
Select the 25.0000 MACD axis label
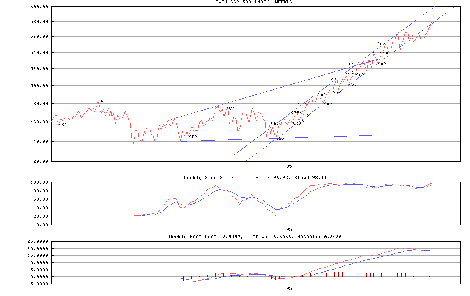38,241
